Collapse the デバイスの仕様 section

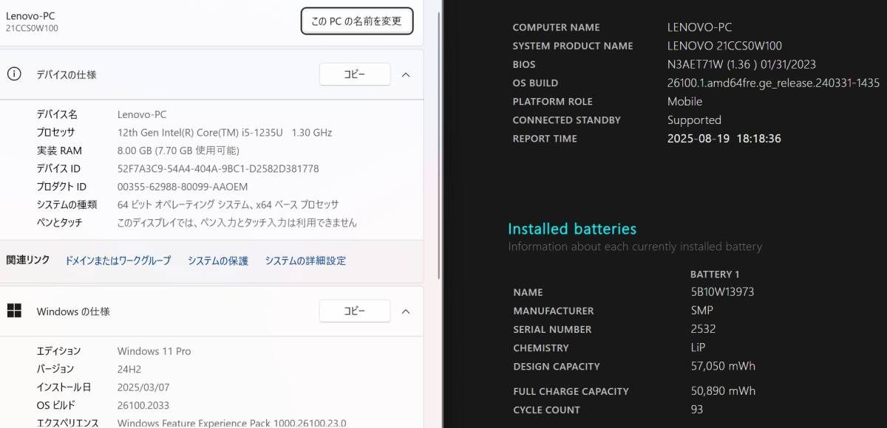click(406, 74)
